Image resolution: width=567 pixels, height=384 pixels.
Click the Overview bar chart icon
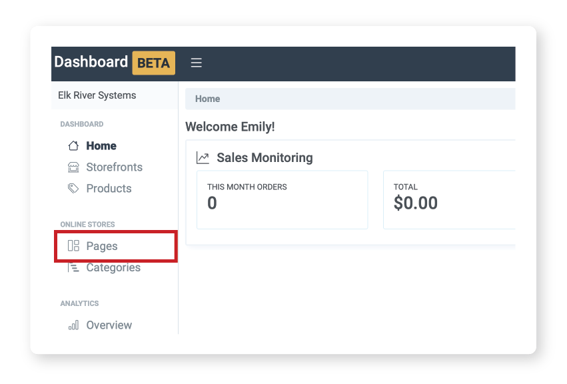point(74,325)
